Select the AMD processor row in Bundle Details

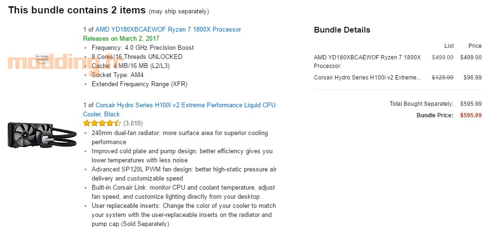(x=398, y=62)
